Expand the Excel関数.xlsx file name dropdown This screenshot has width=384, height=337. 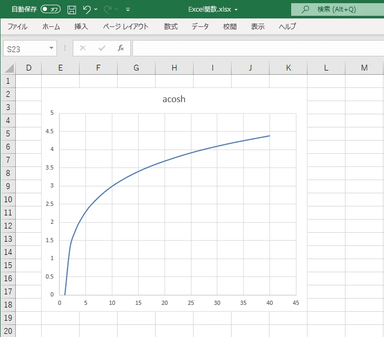(x=236, y=10)
